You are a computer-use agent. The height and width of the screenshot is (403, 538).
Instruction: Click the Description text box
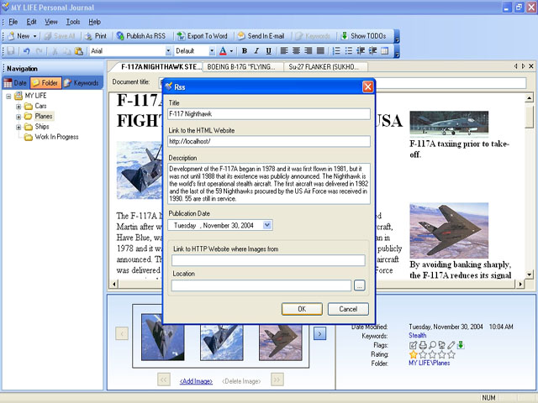click(269, 184)
